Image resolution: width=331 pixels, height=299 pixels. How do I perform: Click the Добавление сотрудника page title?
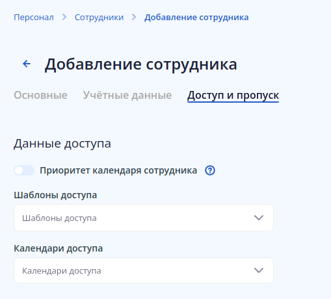[x=140, y=64]
